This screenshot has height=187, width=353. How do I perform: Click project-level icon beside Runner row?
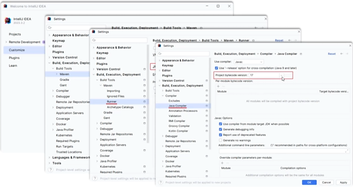coord(144,102)
